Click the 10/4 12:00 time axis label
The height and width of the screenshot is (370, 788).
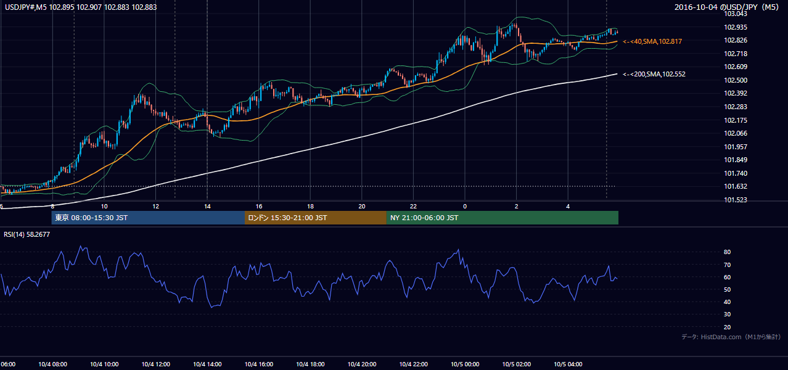coord(155,364)
